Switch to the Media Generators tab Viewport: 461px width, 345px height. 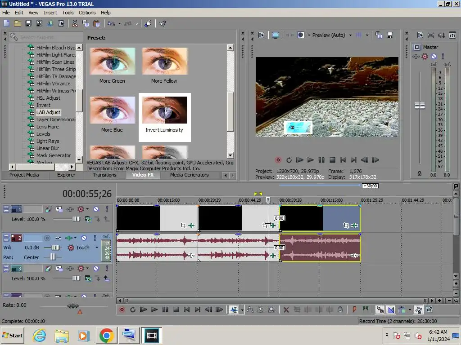[190, 175]
